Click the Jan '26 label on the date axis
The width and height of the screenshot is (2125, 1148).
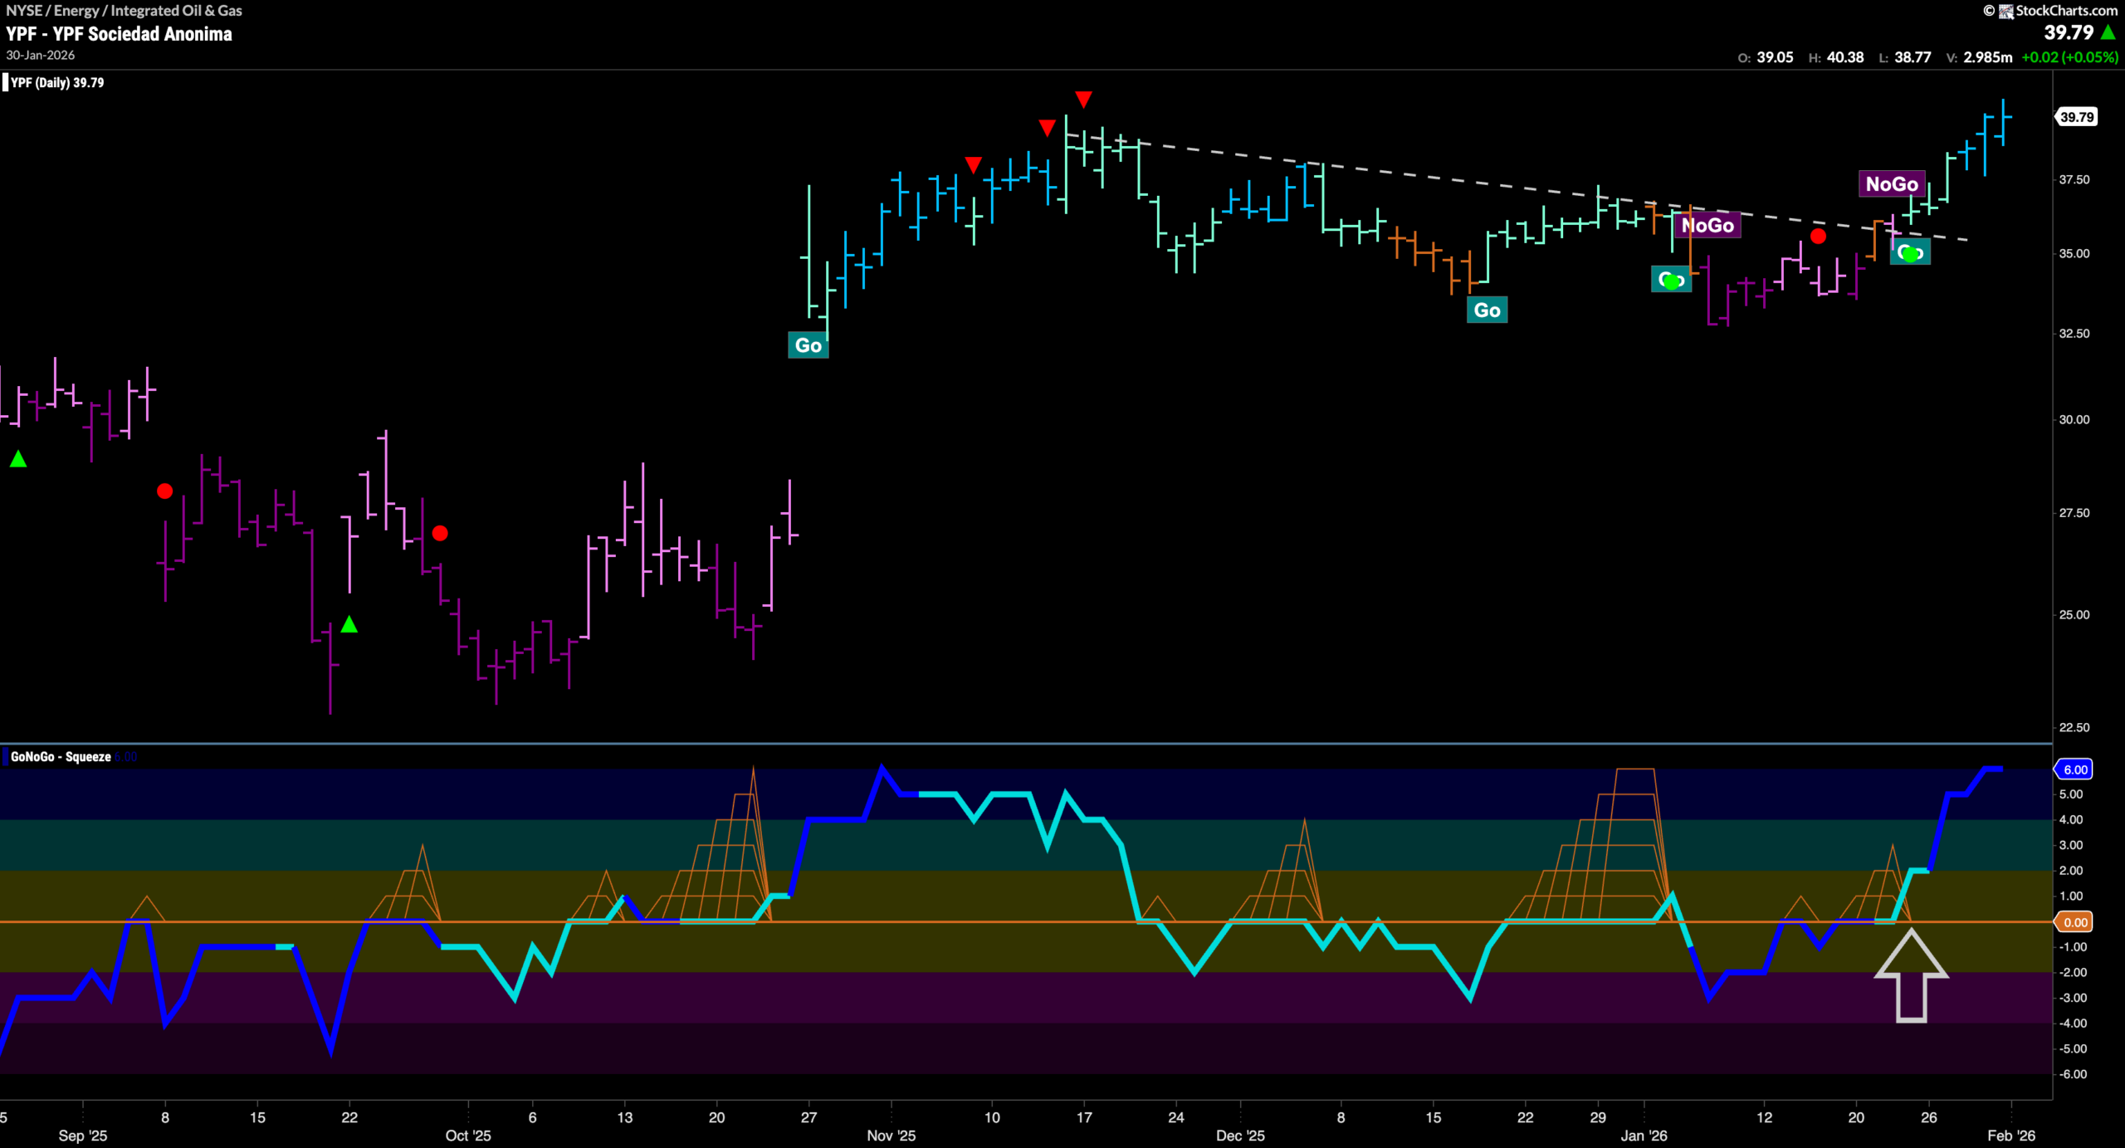tap(1644, 1136)
